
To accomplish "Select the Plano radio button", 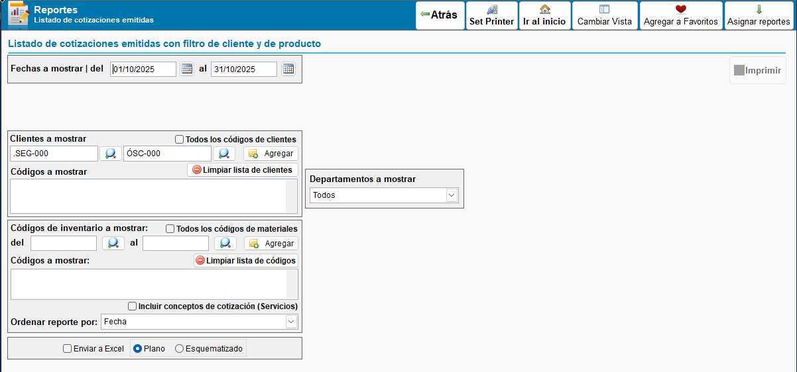I will click(138, 348).
